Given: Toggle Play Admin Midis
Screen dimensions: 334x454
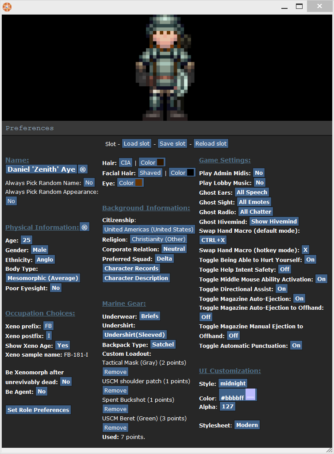Looking at the screenshot, I should pos(259,173).
